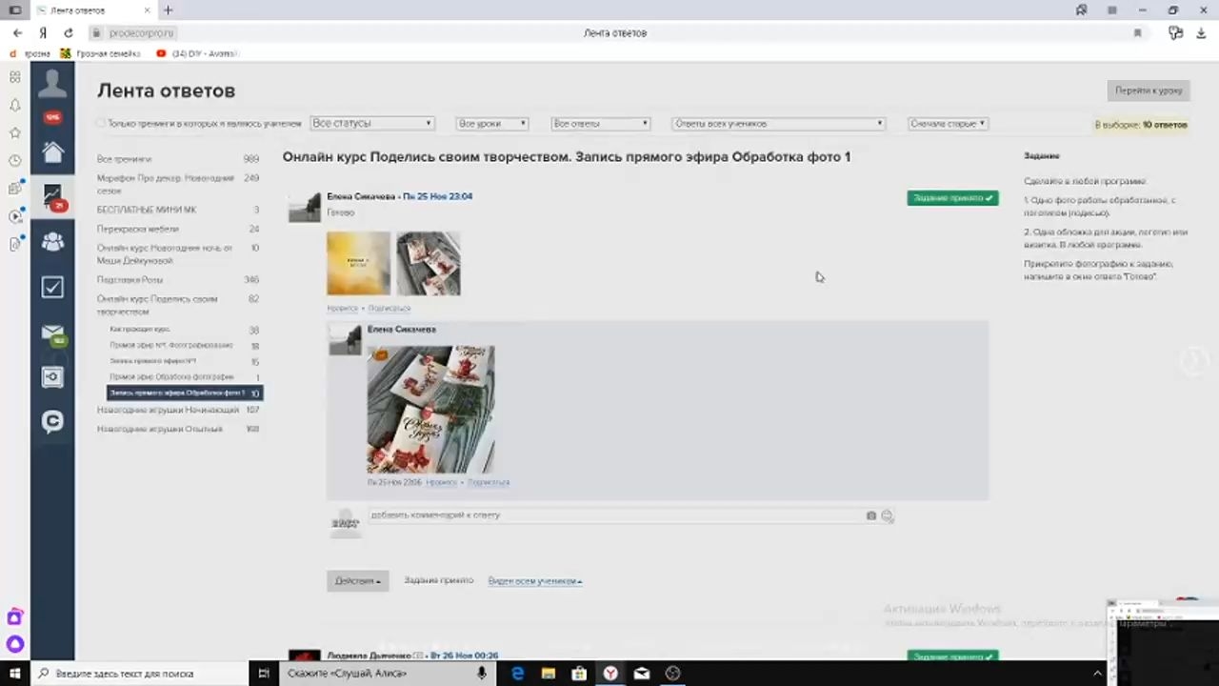Open the chat bubble icon in the sidebar
This screenshot has width=1219, height=686.
[52, 421]
